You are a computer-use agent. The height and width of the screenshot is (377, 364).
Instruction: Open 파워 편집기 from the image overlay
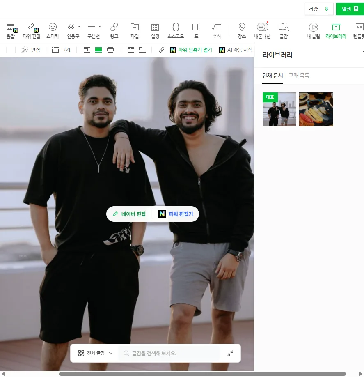(x=176, y=214)
